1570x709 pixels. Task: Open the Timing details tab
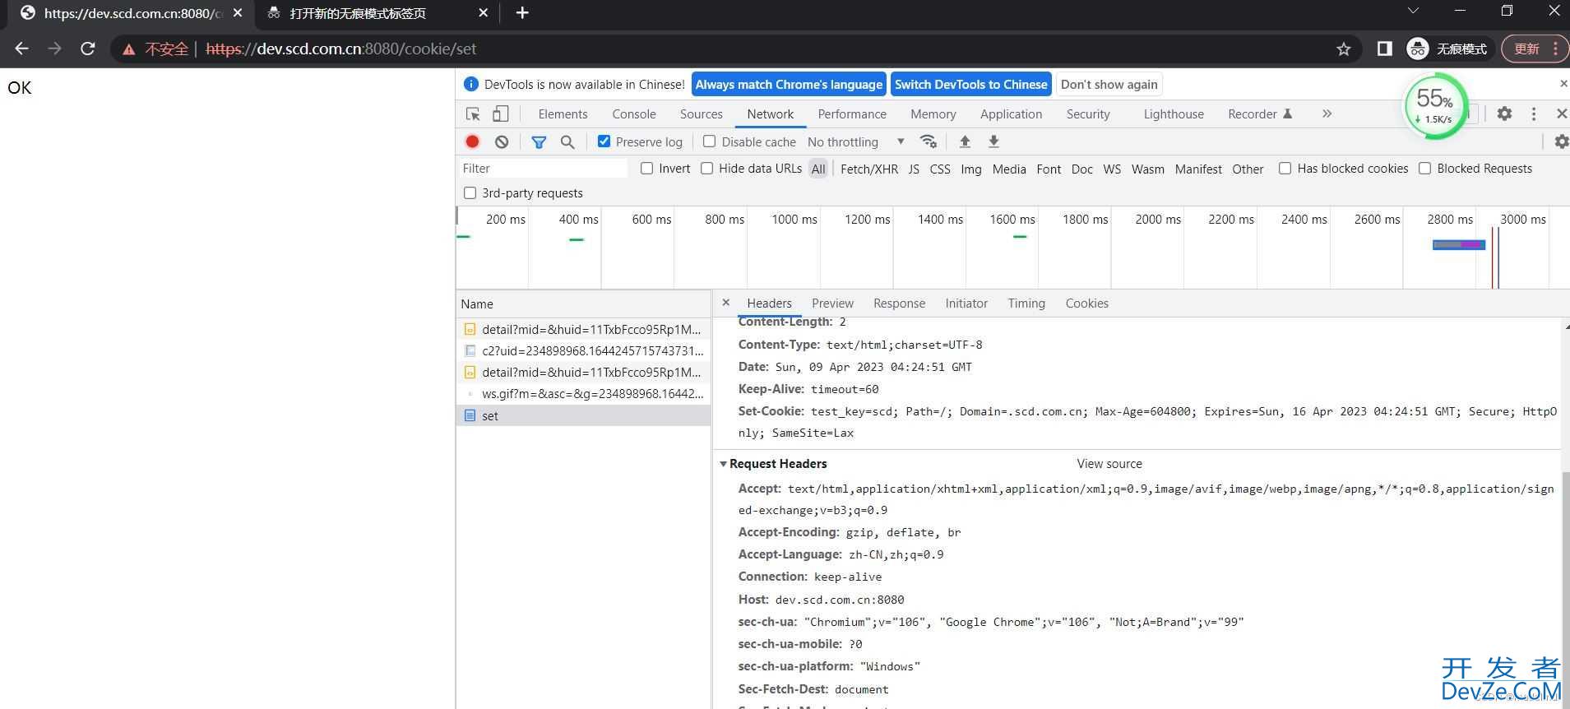1026,304
